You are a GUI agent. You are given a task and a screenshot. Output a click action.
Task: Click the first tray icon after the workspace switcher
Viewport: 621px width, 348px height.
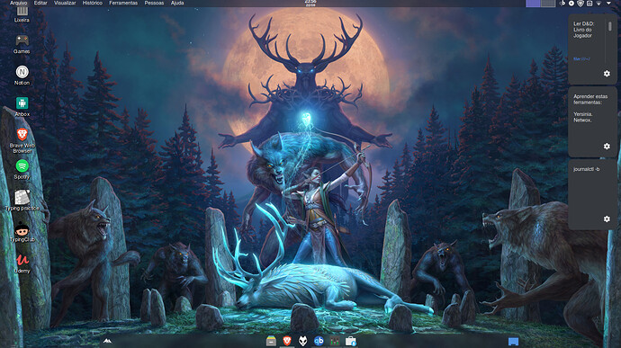click(x=562, y=4)
